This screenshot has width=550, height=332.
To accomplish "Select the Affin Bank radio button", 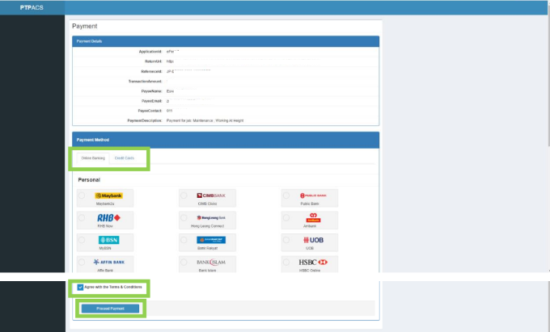I will [82, 262].
